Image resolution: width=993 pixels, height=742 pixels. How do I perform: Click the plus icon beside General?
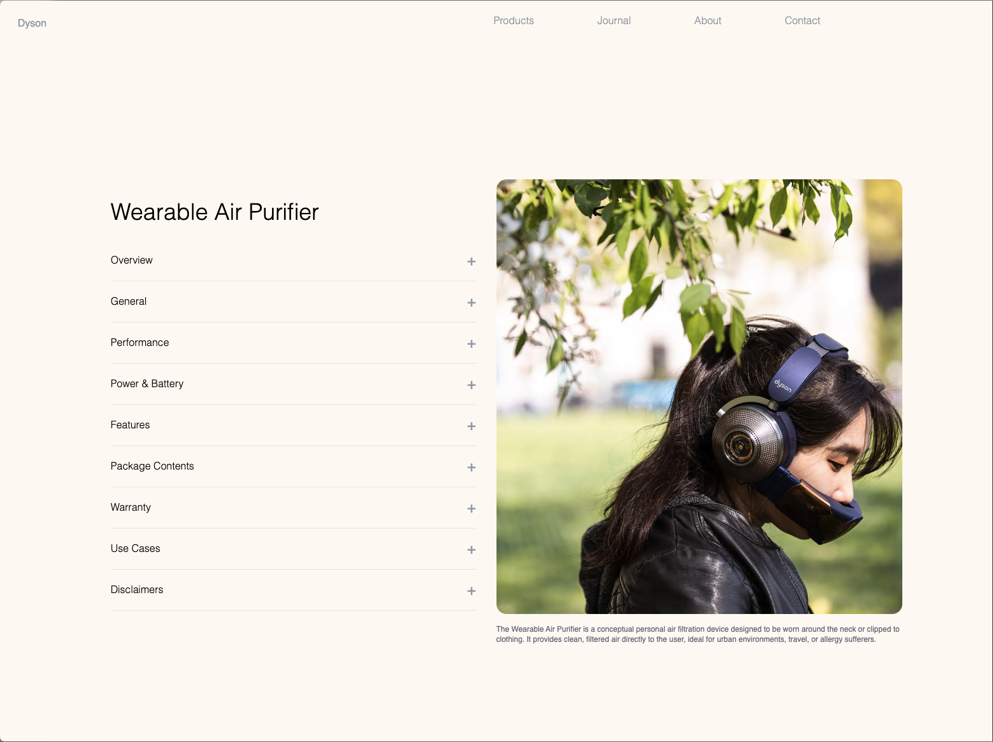tap(471, 302)
